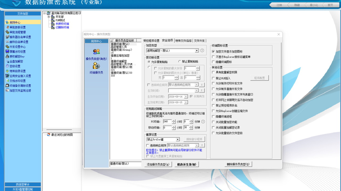
Task: Select 允许复制粘贴 radio button
Action: click(x=149, y=62)
